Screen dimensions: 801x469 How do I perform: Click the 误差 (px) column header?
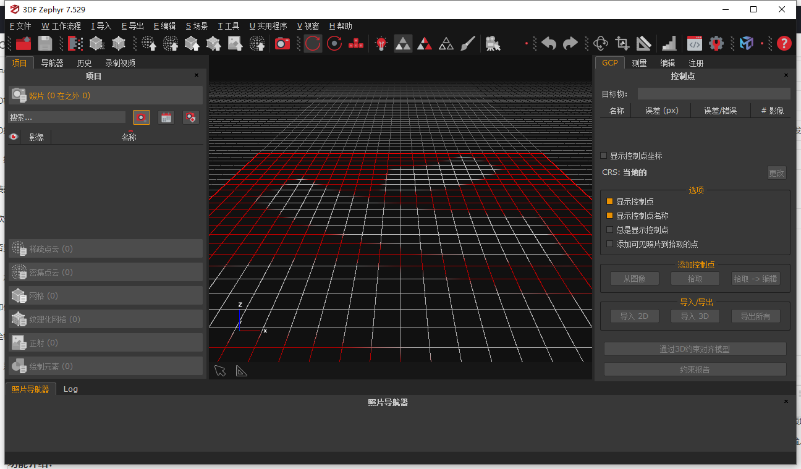pos(662,111)
